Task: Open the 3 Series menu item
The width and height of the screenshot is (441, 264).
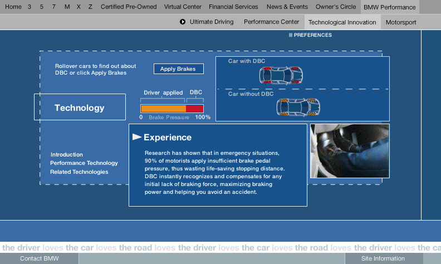Action: pyautogui.click(x=30, y=7)
